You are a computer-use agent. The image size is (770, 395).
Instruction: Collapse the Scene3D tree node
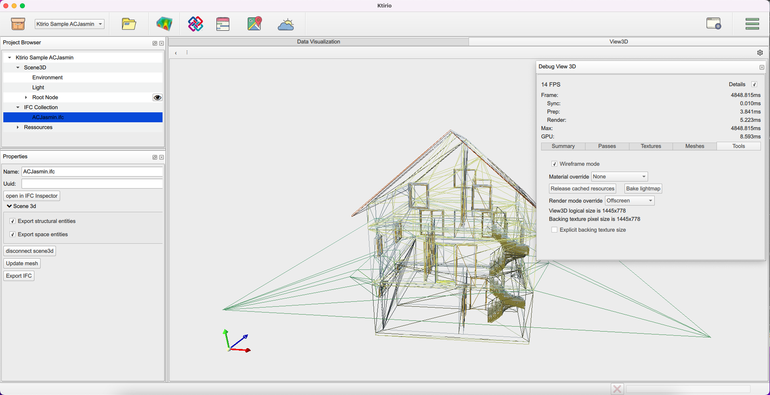(x=18, y=67)
